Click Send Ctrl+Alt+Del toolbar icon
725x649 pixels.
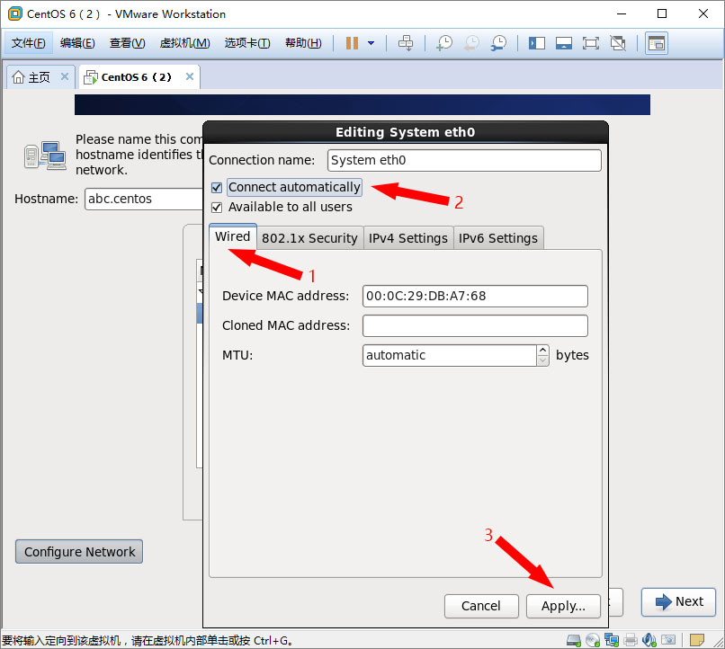tap(406, 43)
